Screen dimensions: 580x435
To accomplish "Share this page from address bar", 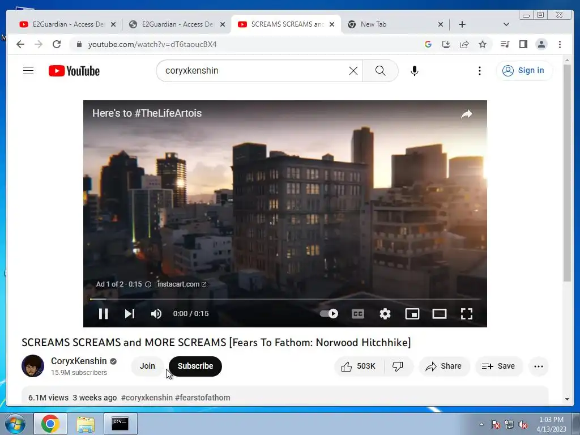I will tap(464, 44).
